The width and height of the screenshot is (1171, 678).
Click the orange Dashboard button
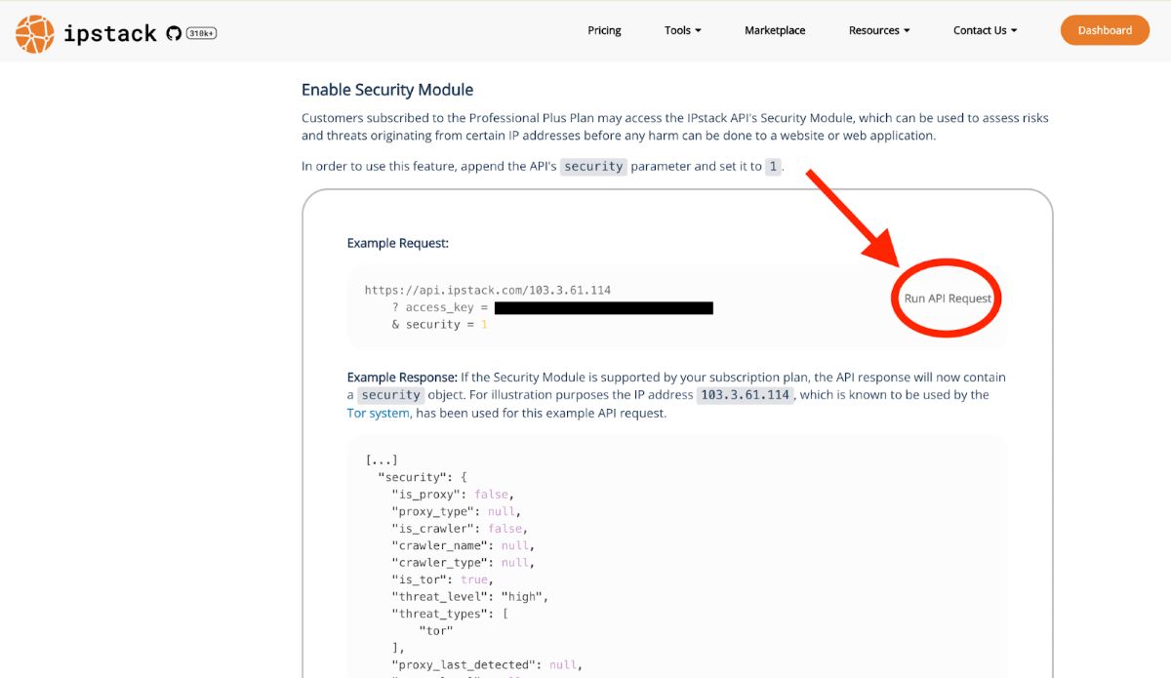click(x=1105, y=30)
